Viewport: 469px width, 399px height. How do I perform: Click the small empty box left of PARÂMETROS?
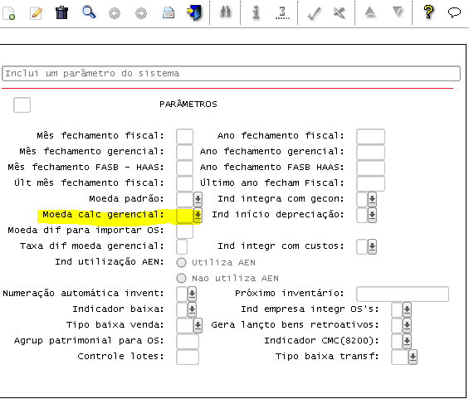coord(22,105)
